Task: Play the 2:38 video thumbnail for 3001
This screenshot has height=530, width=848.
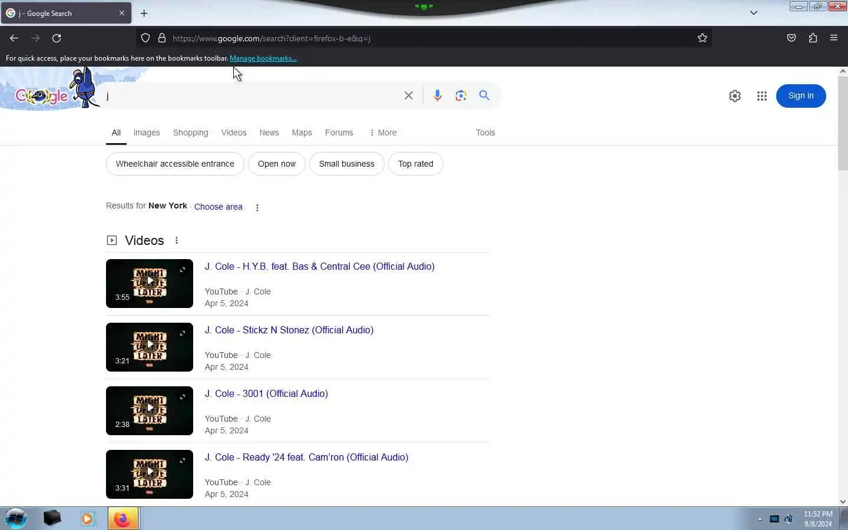Action: pyautogui.click(x=150, y=410)
